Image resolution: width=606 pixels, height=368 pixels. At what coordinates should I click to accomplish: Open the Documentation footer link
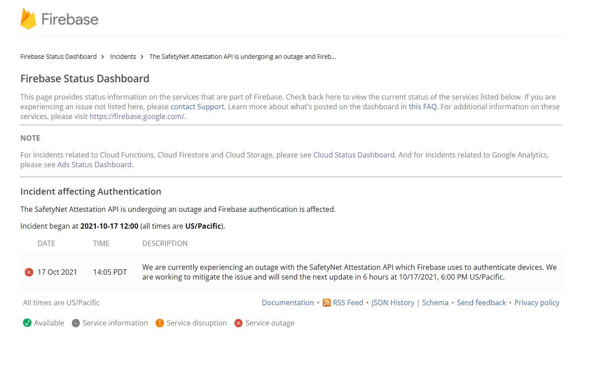click(288, 303)
